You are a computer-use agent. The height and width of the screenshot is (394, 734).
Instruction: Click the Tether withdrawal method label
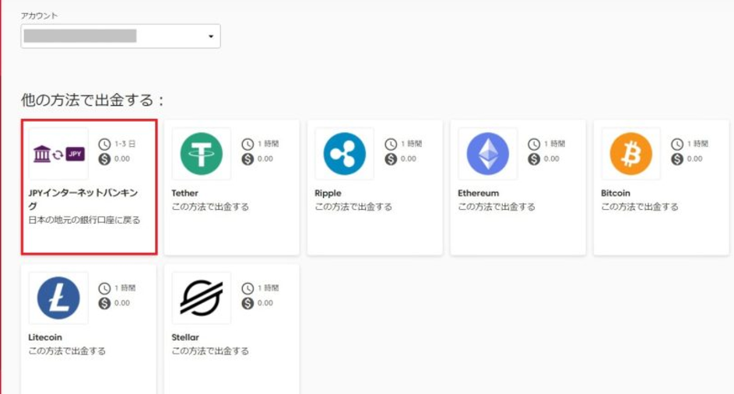[x=184, y=193]
